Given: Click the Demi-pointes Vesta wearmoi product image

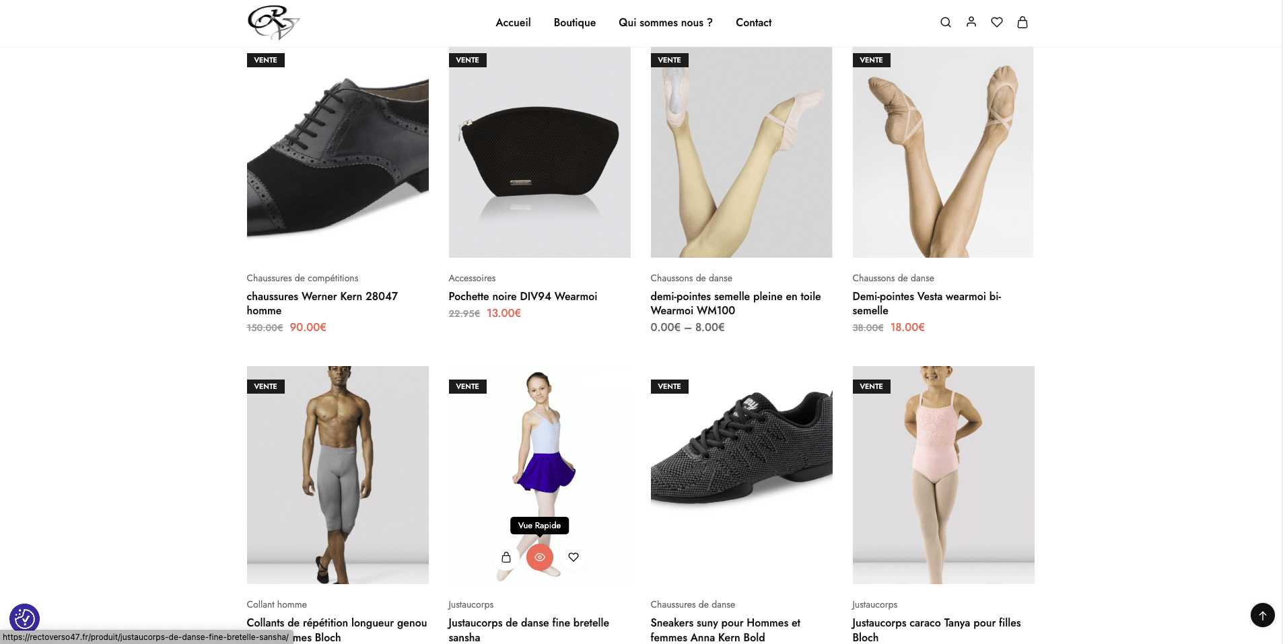Looking at the screenshot, I should click(x=942, y=152).
